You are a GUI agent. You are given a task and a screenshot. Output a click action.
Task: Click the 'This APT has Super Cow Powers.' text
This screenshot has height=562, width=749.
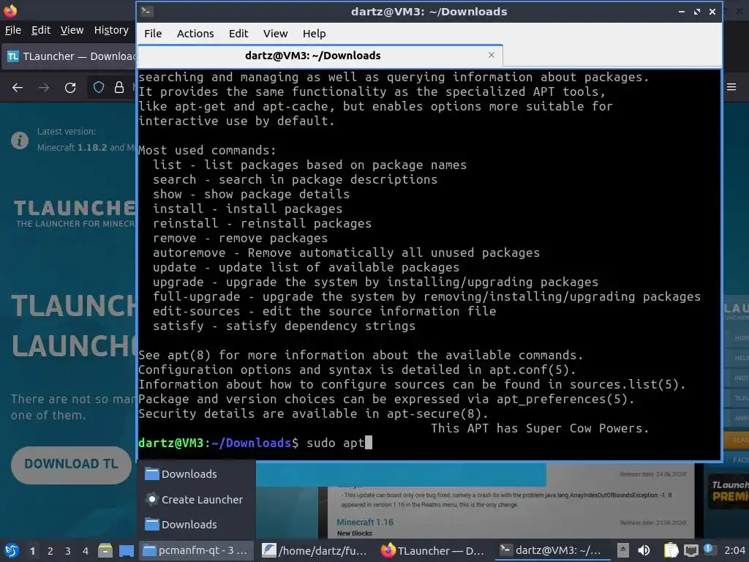(540, 428)
